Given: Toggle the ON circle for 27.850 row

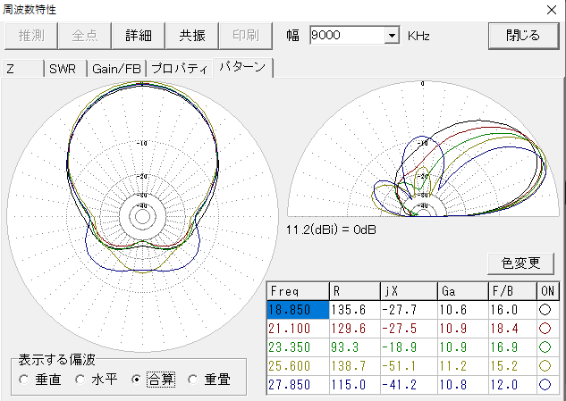Looking at the screenshot, I should click(546, 382).
